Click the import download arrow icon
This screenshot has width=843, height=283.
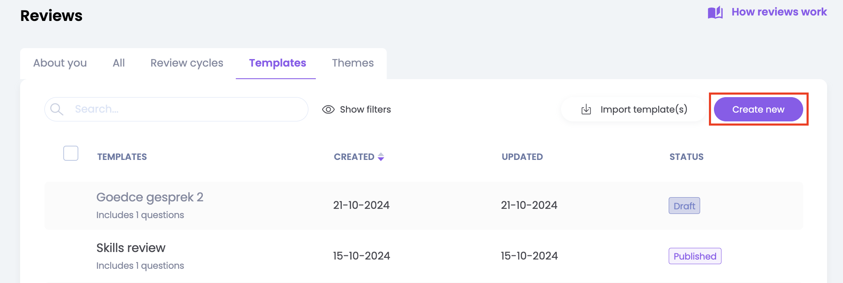pyautogui.click(x=586, y=110)
